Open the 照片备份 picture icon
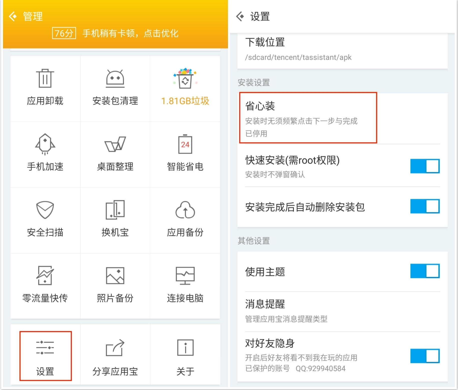Image resolution: width=458 pixels, height=390 pixels. point(115,275)
